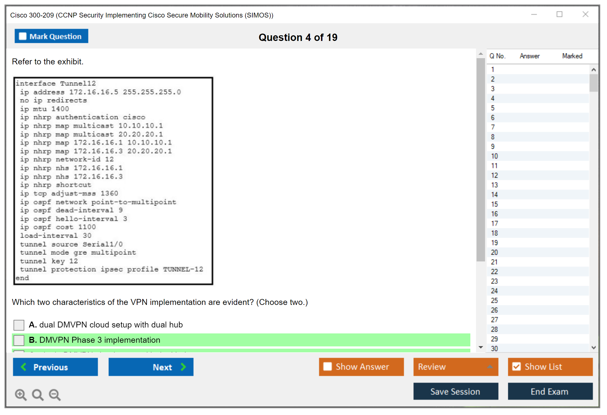Tick the Mark Question checkbox
The image size is (607, 415).
click(x=23, y=36)
